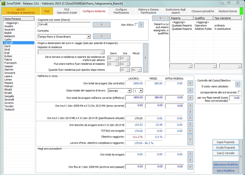Open help for Negli anni precedenti Ore totali da erogare

pos(190,154)
